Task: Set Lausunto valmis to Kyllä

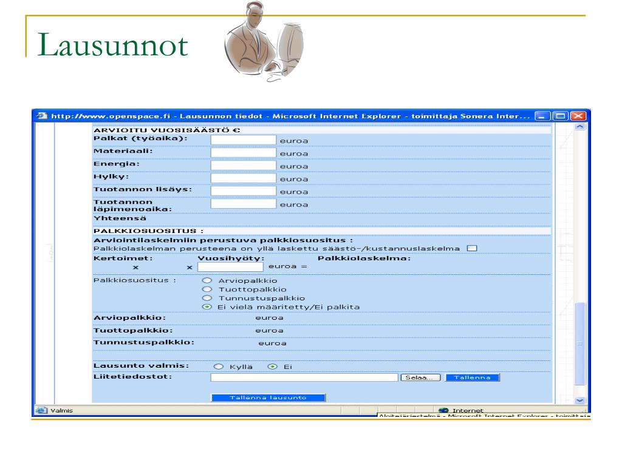Action: 219,366
